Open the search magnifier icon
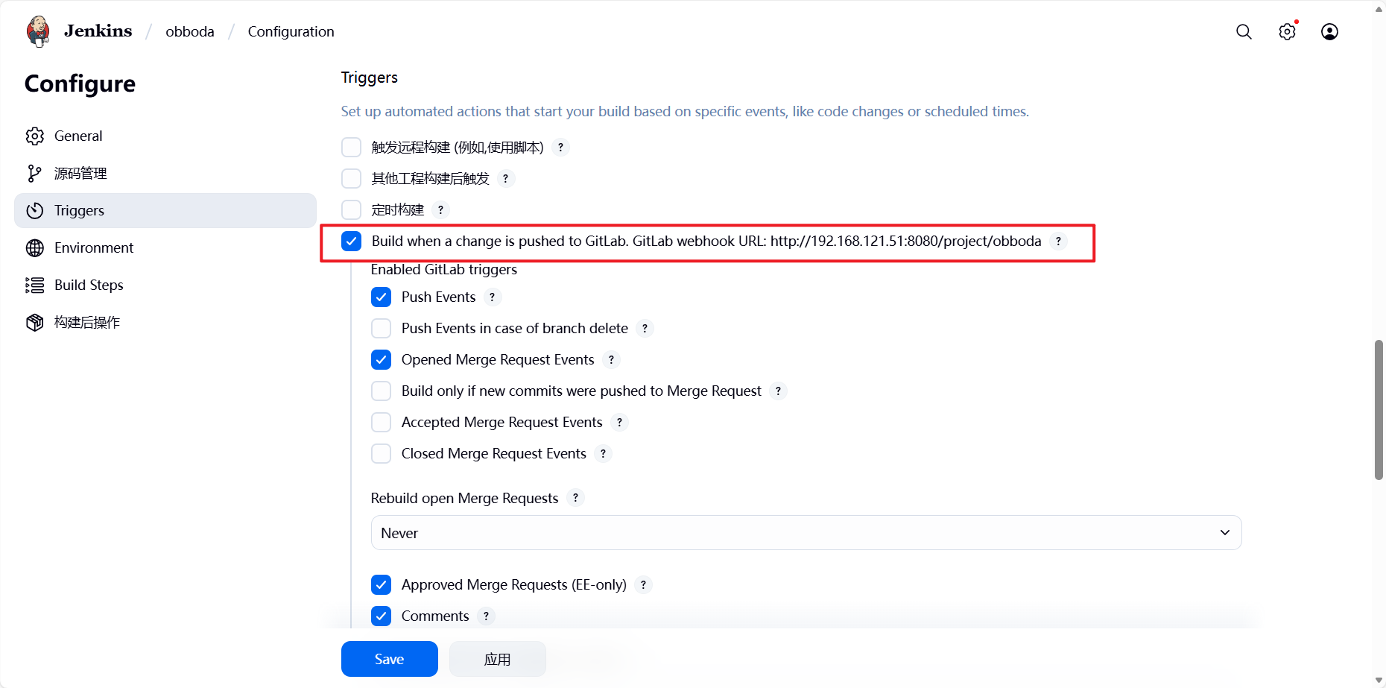Screen dimensions: 1386x688 (x=1244, y=31)
